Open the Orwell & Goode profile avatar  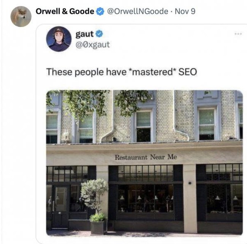coord(21,16)
